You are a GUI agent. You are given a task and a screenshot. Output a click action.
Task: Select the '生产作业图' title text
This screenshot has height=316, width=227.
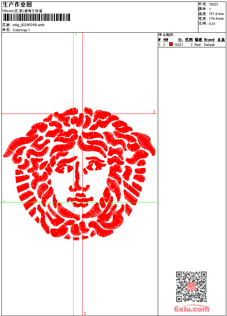point(17,5)
